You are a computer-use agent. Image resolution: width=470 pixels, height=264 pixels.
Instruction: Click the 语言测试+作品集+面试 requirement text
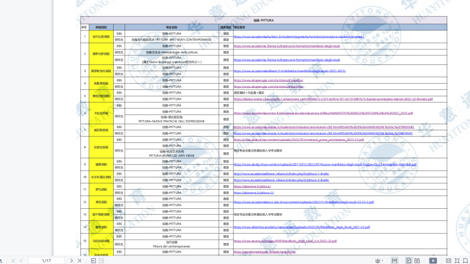click(249, 93)
